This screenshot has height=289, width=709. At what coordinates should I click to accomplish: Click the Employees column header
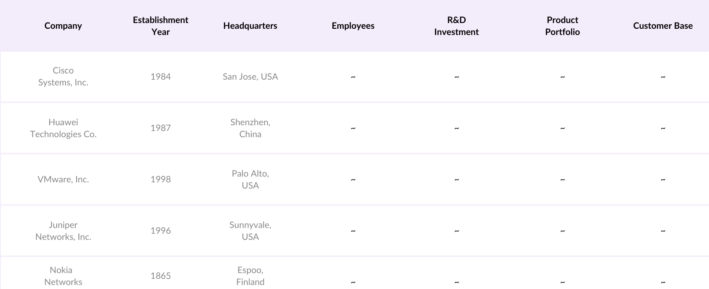point(353,26)
